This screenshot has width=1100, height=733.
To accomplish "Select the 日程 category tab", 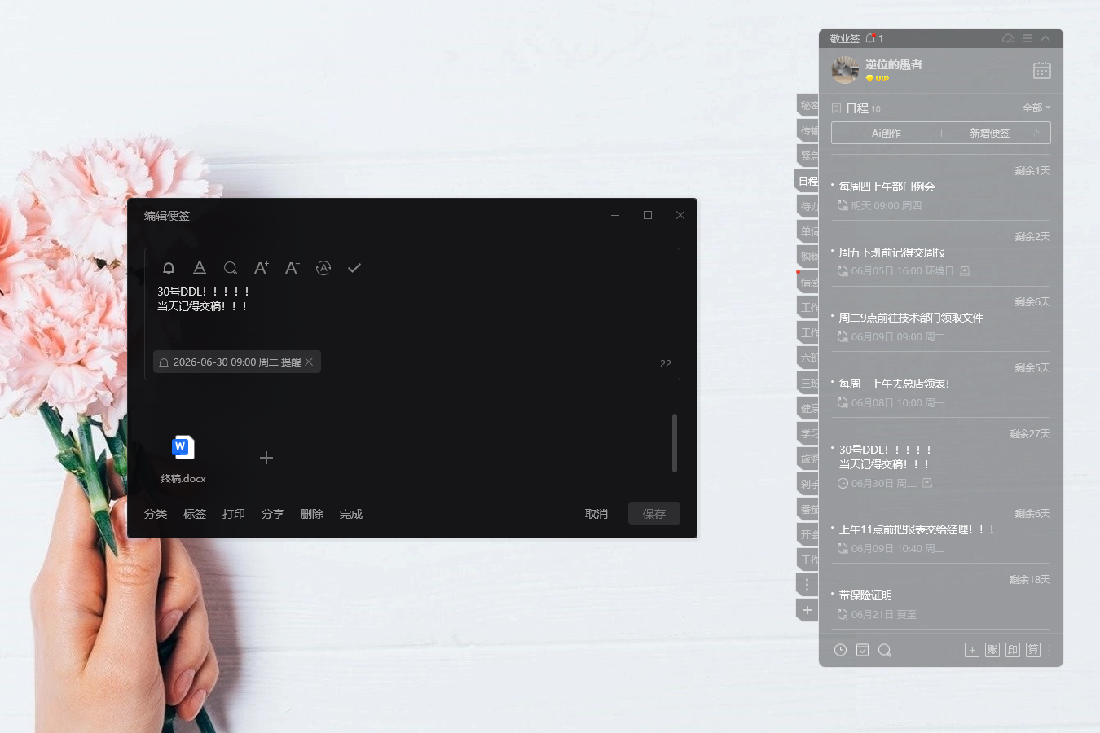I will pyautogui.click(x=807, y=181).
